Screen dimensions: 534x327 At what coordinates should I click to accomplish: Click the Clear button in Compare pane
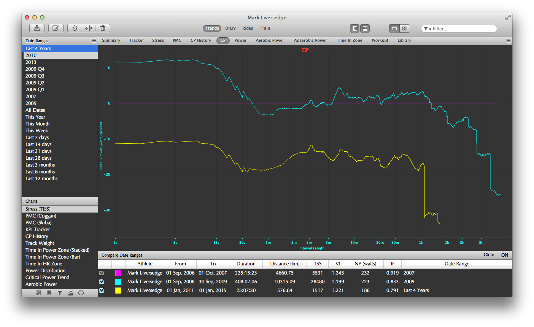(489, 255)
